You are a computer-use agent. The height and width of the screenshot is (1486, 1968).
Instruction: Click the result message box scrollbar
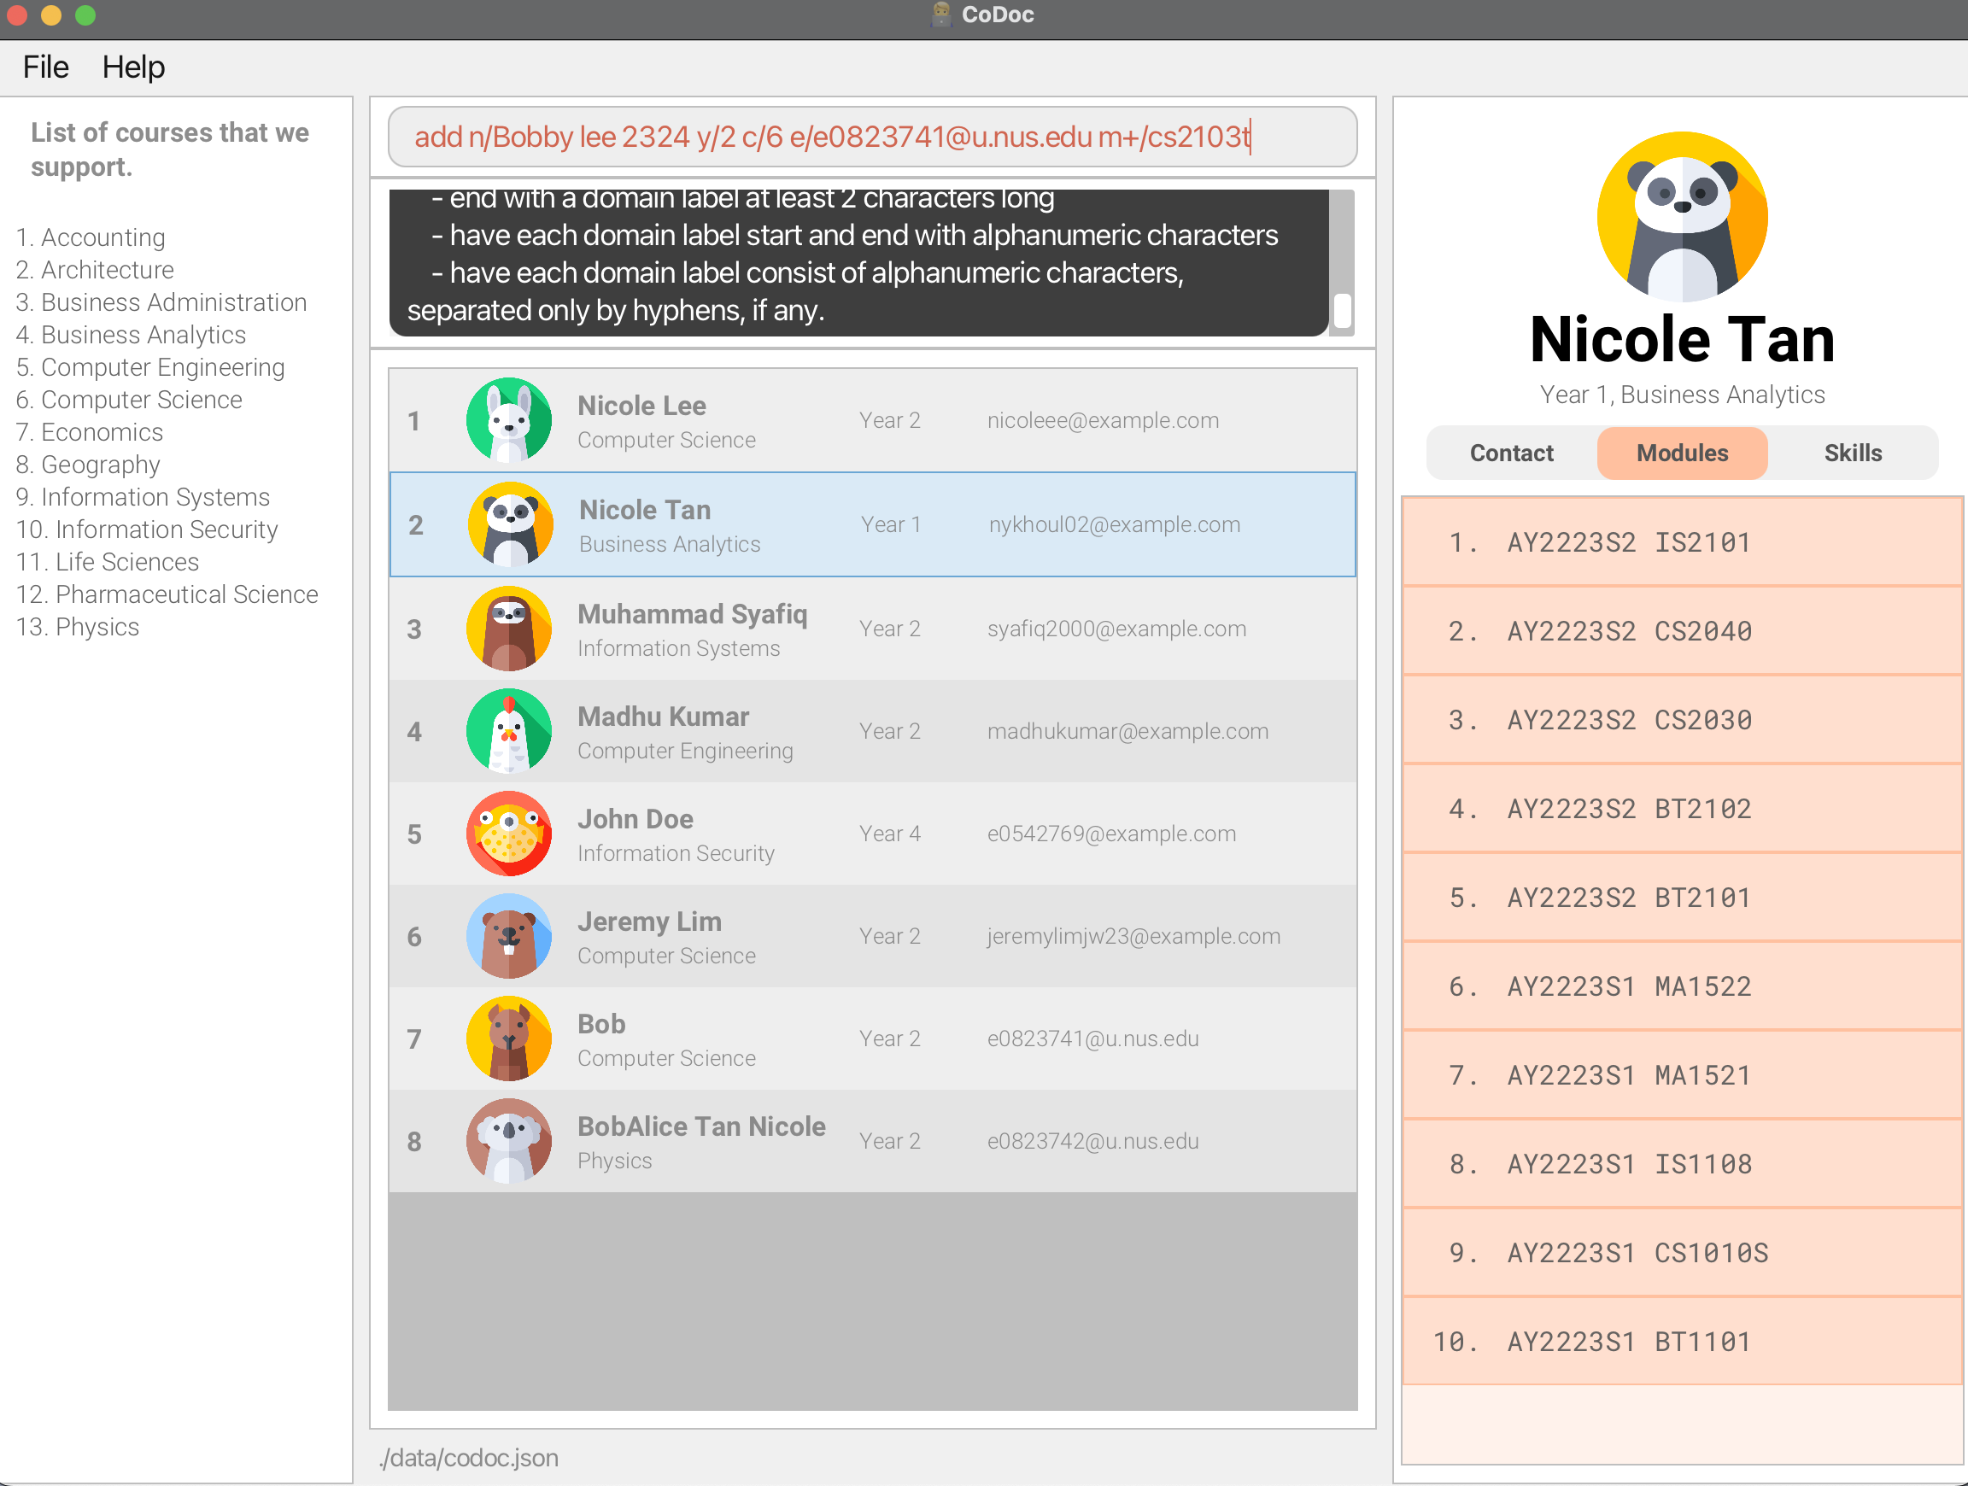(x=1342, y=311)
